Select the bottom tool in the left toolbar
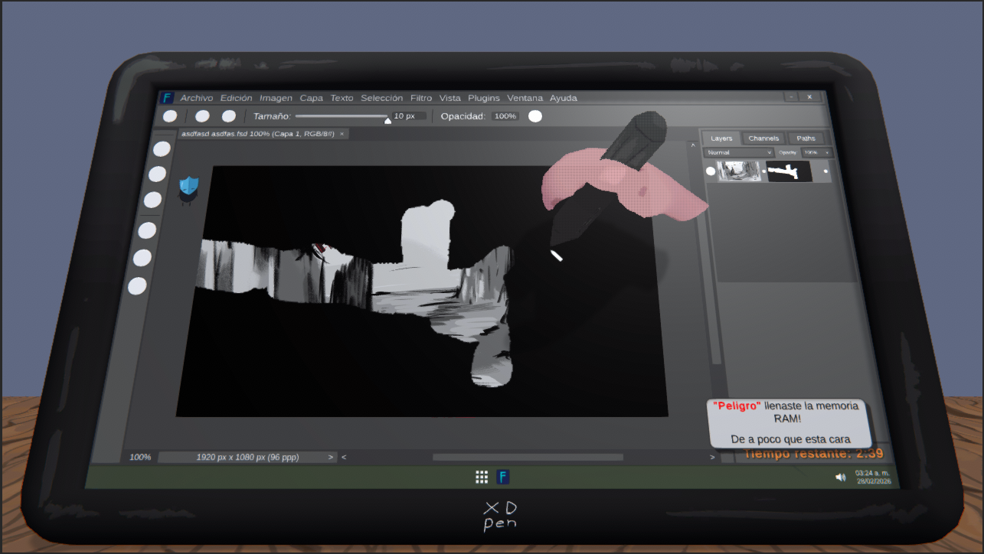 point(137,286)
